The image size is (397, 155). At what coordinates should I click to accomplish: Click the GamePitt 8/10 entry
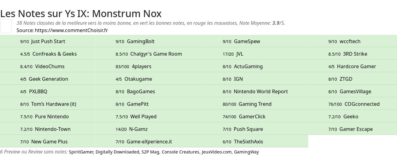click(138, 104)
